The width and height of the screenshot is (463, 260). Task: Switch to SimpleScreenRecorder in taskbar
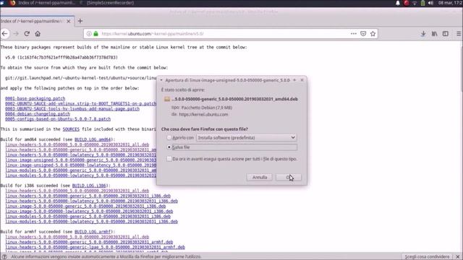(107, 3)
